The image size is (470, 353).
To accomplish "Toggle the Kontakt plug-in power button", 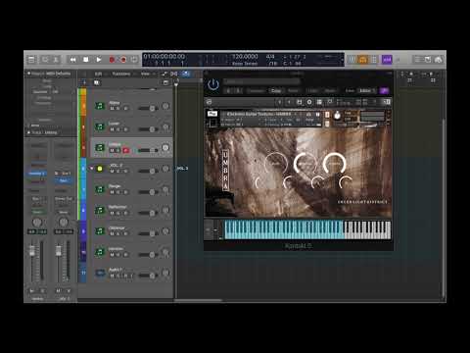I will tap(213, 85).
